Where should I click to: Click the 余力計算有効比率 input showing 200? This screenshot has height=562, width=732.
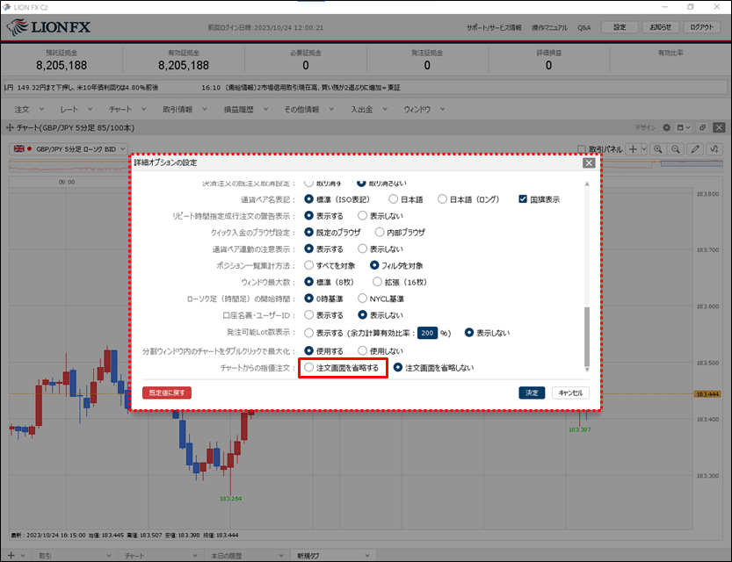click(x=427, y=333)
